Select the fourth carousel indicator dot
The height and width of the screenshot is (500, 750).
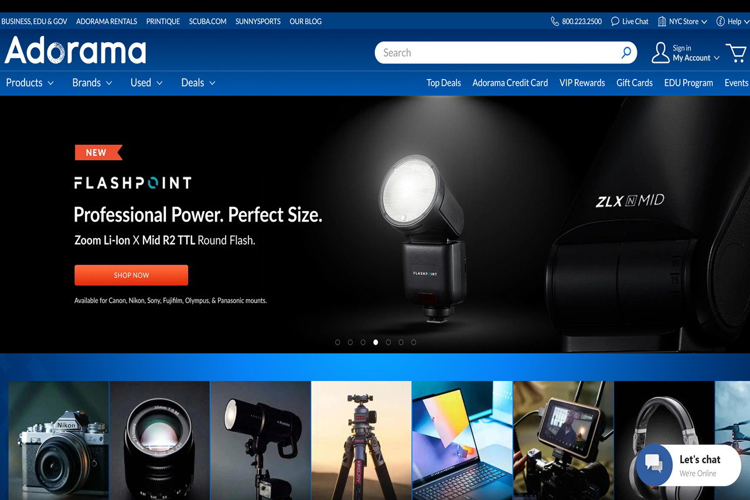coord(376,342)
